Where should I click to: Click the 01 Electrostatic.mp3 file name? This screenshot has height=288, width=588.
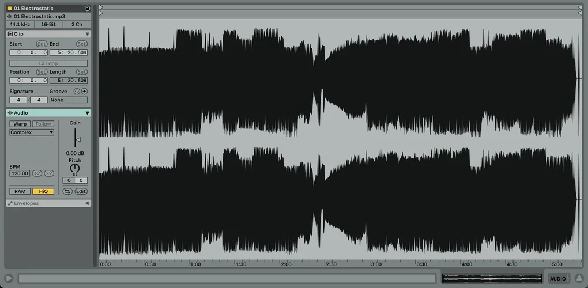pos(39,17)
